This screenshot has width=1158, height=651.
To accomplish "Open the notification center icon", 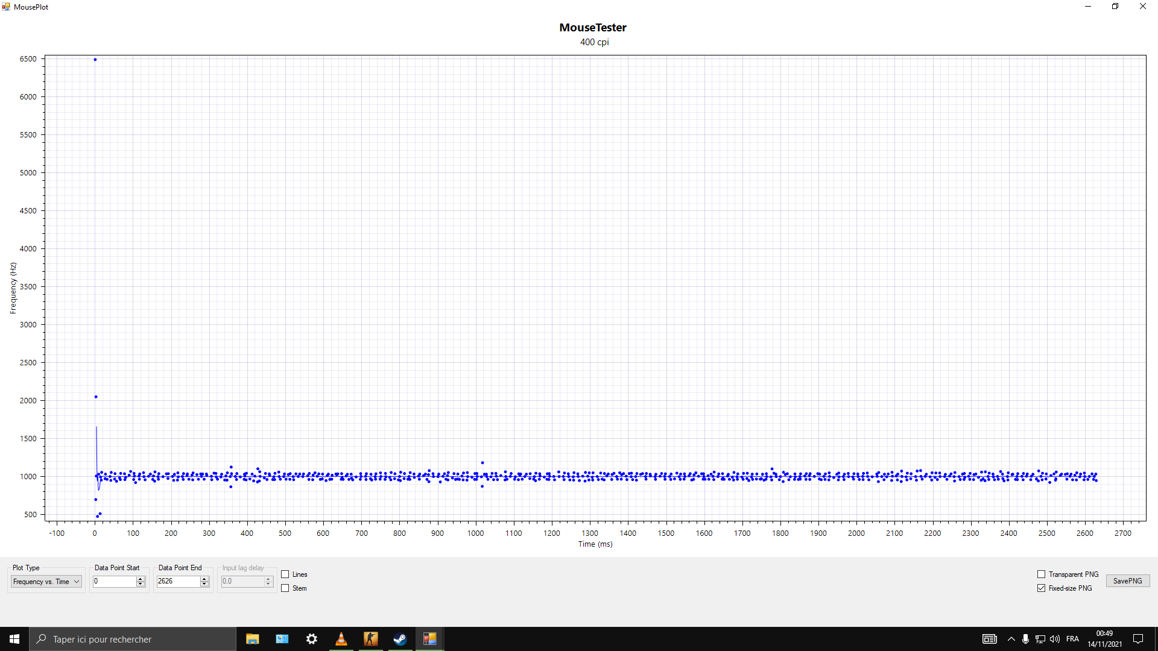I will point(1138,639).
